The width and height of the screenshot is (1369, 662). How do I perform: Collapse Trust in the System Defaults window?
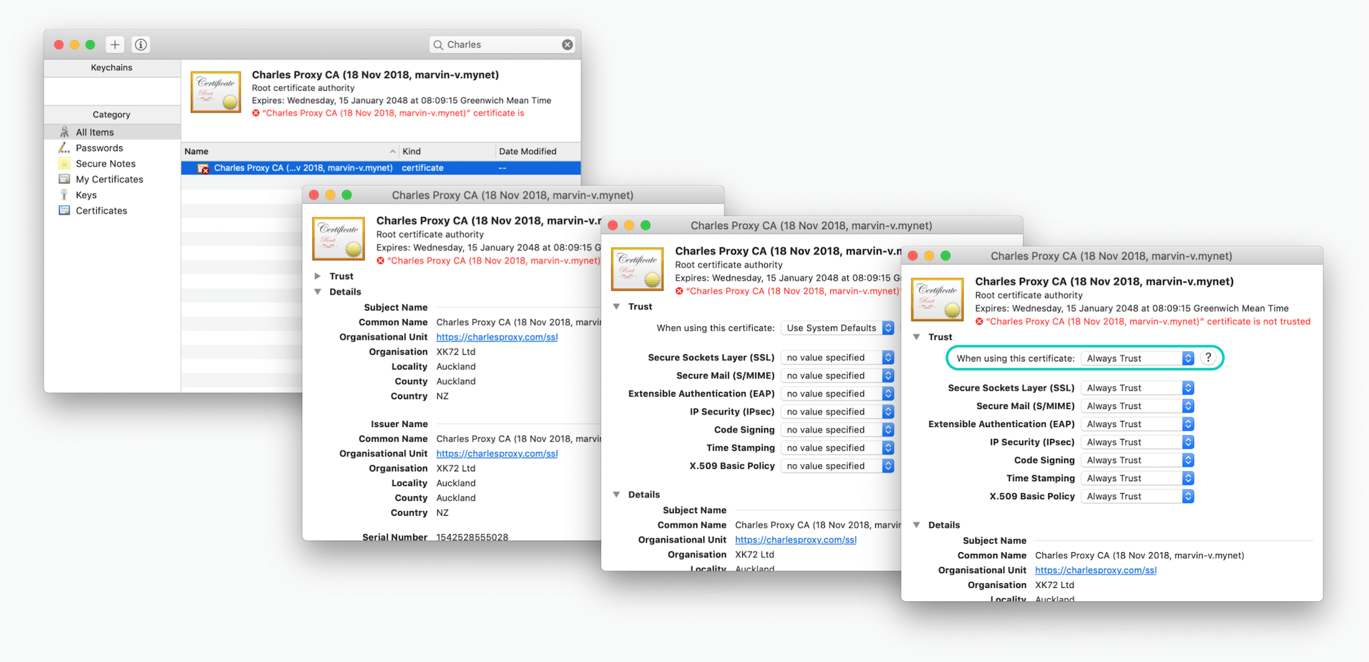[x=616, y=307]
